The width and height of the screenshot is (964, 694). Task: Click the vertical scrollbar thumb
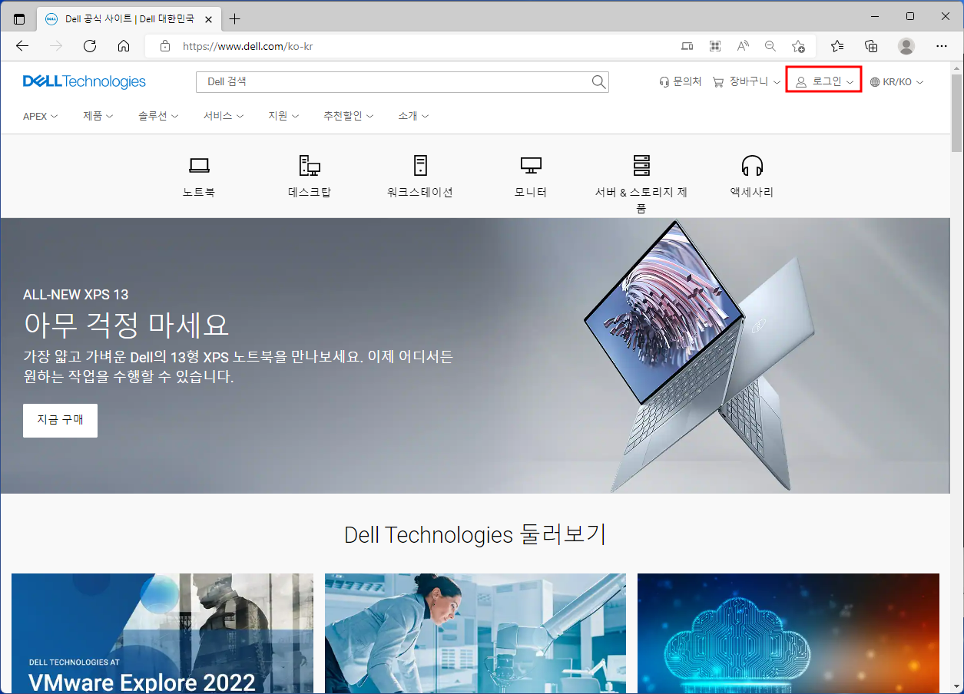click(x=956, y=113)
